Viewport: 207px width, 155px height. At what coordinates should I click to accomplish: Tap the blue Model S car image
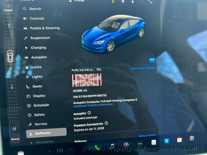113,34
